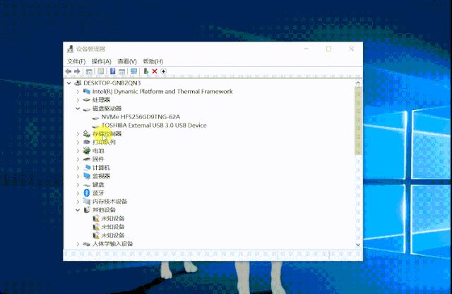The width and height of the screenshot is (452, 294).
Task: Expand the 电池 category
Action: click(78, 150)
